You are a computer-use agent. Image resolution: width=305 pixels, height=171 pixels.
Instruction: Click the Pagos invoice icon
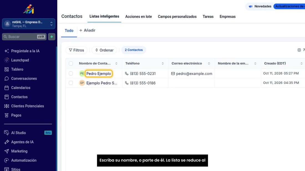point(7,115)
